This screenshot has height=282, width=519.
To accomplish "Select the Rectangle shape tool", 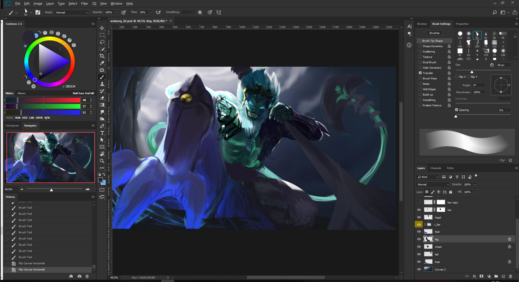I will (102, 147).
